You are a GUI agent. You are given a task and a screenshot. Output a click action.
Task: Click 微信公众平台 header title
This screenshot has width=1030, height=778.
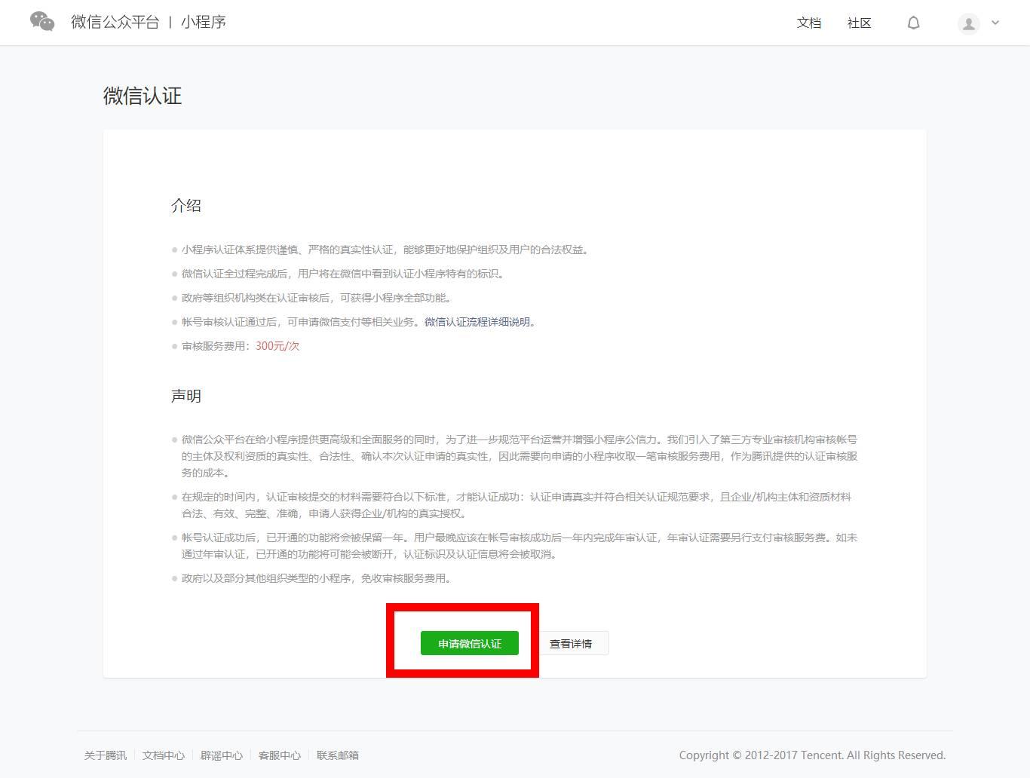pyautogui.click(x=115, y=22)
